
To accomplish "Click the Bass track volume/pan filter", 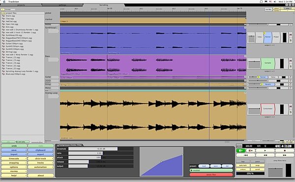I will pyautogui.click(x=254, y=64).
